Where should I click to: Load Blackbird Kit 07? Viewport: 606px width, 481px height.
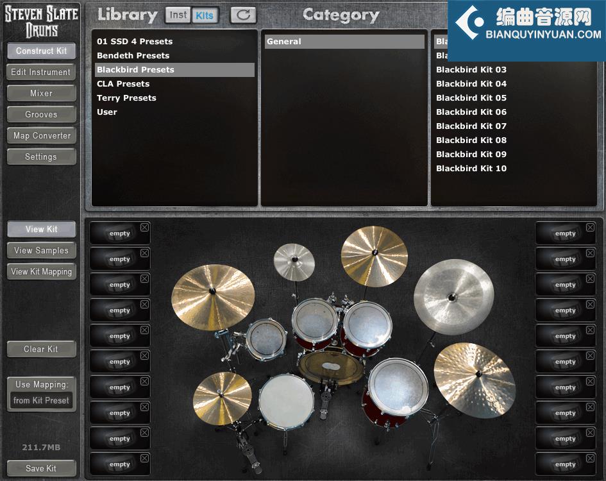pyautogui.click(x=514, y=126)
